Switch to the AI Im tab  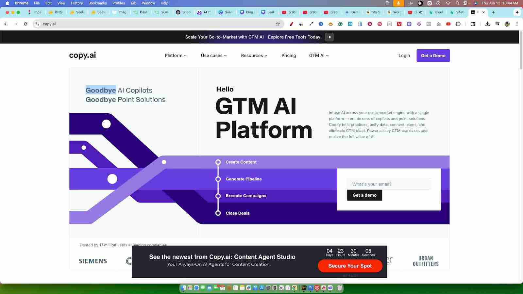pos(205,12)
